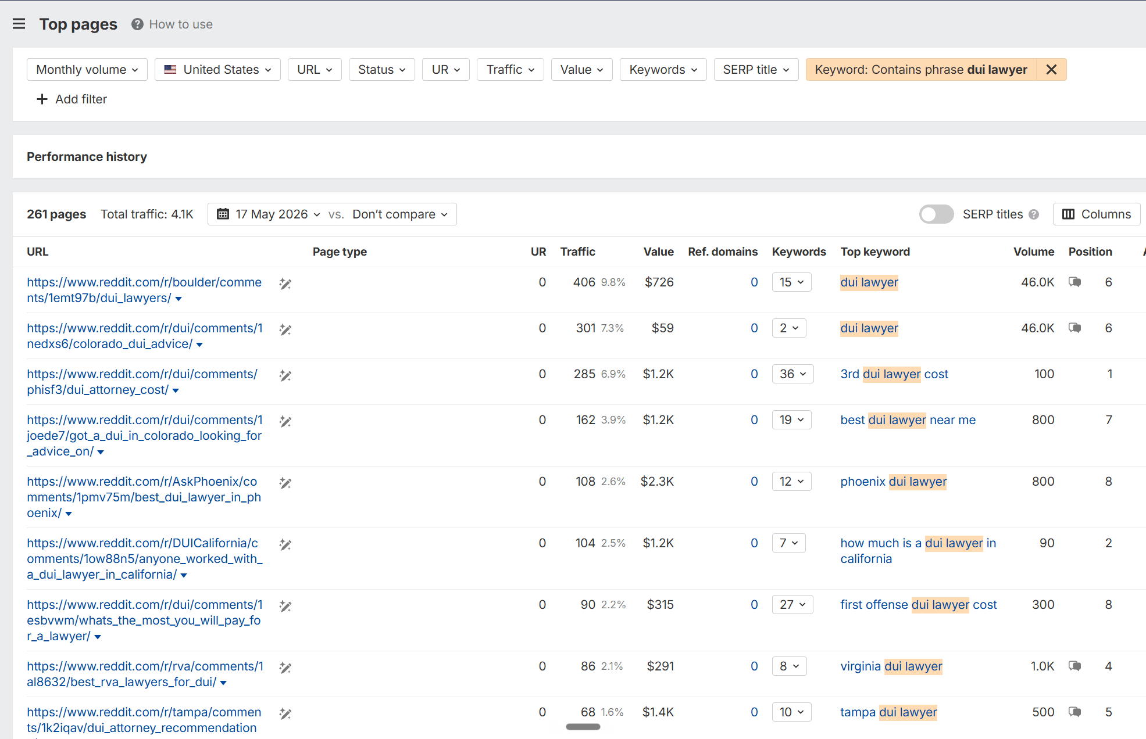Open the SERP title filter dropdown
The image size is (1146, 739).
point(756,70)
